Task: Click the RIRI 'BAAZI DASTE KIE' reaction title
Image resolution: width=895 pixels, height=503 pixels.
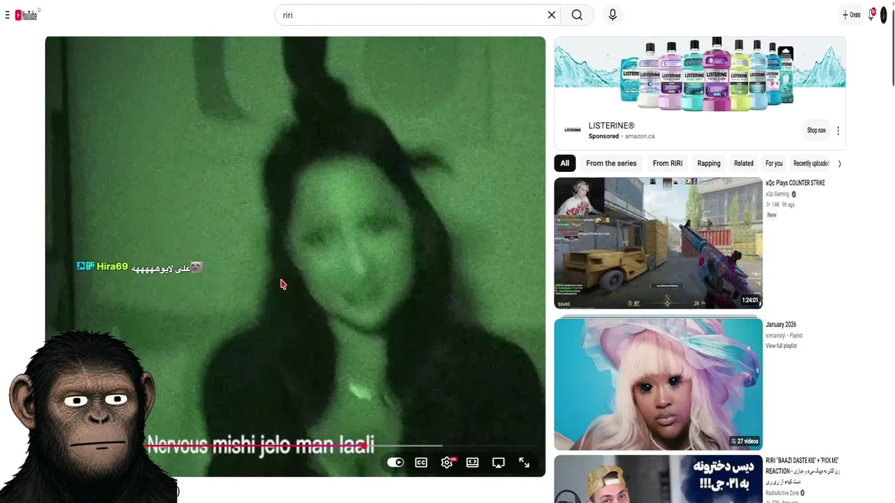Action: tap(802, 471)
